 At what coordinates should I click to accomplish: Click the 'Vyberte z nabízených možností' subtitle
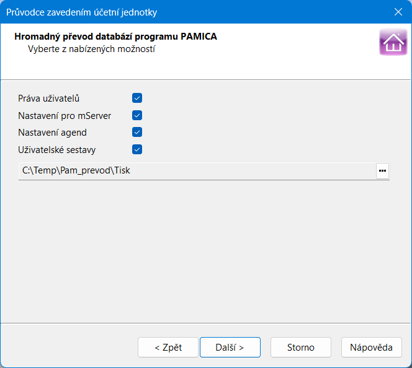(x=91, y=49)
